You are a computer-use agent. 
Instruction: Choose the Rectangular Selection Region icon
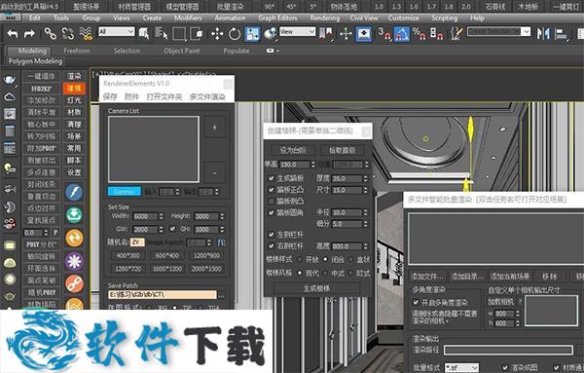pyautogui.click(x=179, y=34)
